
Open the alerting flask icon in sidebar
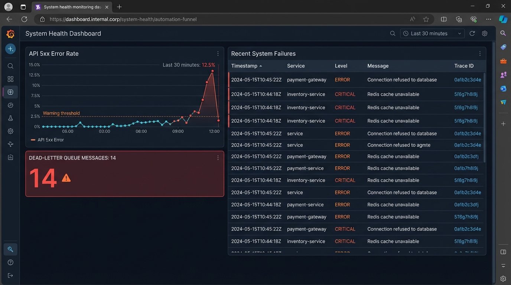[10, 118]
